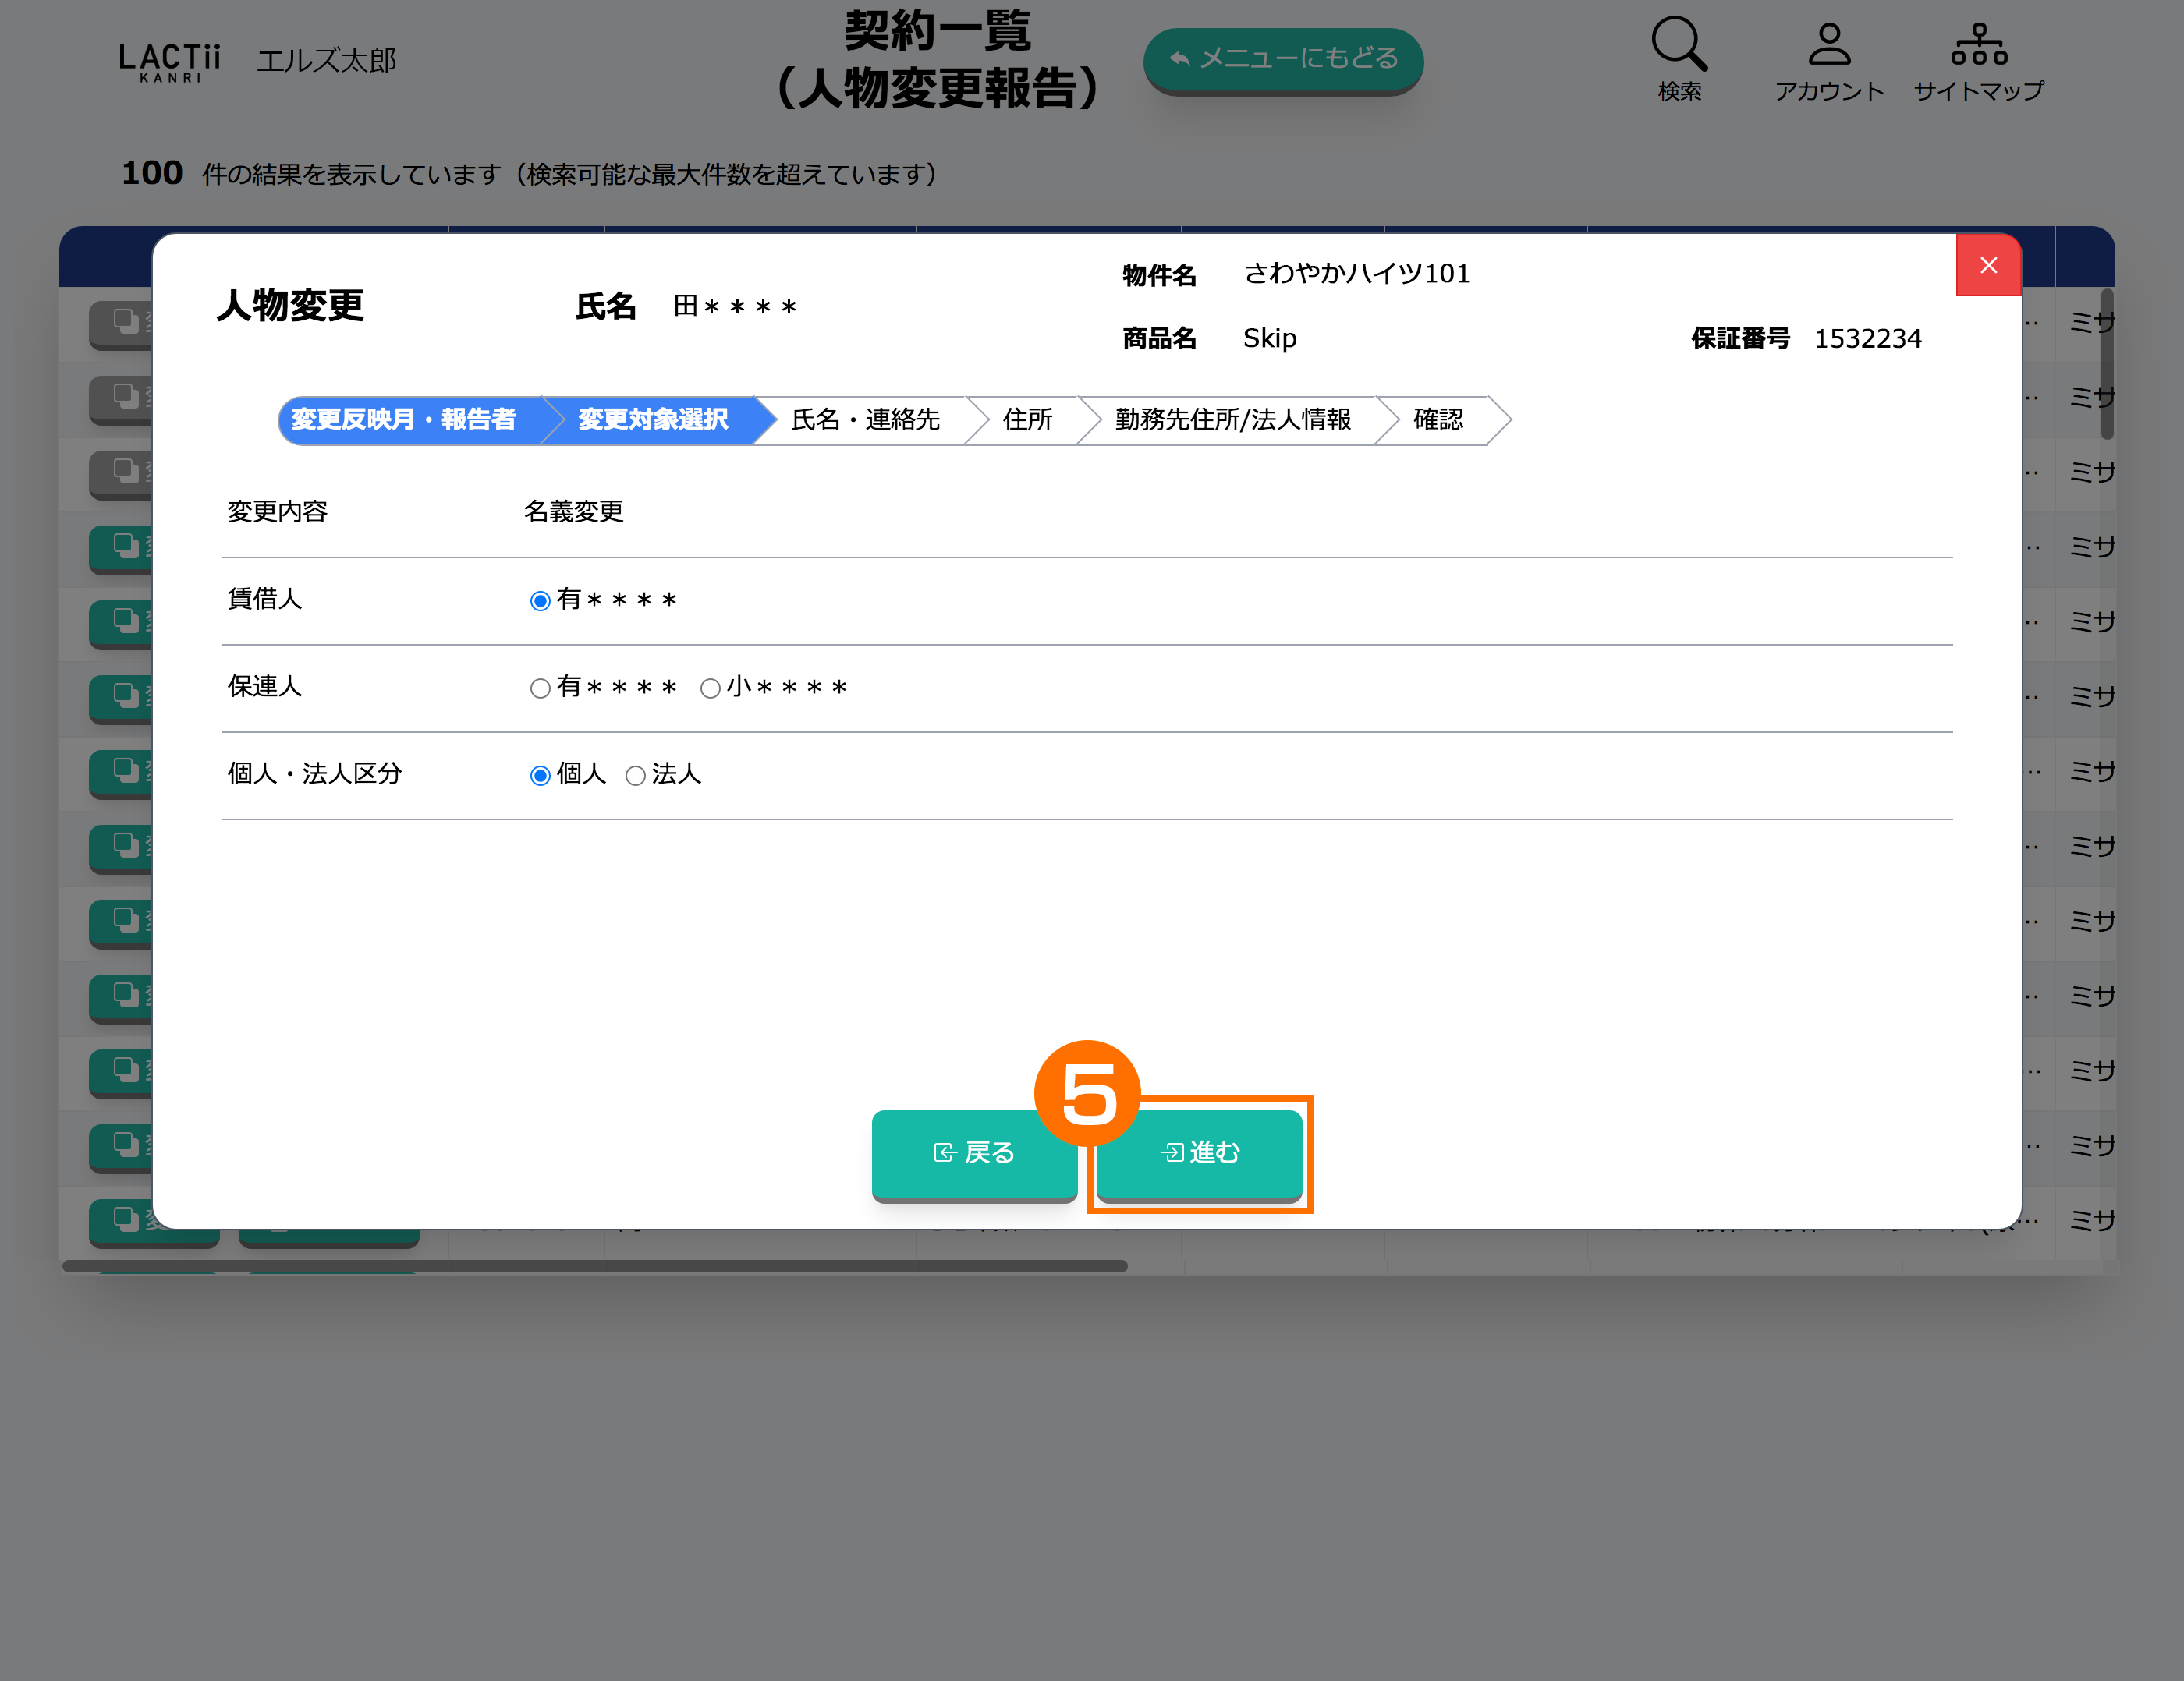The width and height of the screenshot is (2184, 1681).
Task: Click the LACTii KANRI logo
Action: click(169, 62)
